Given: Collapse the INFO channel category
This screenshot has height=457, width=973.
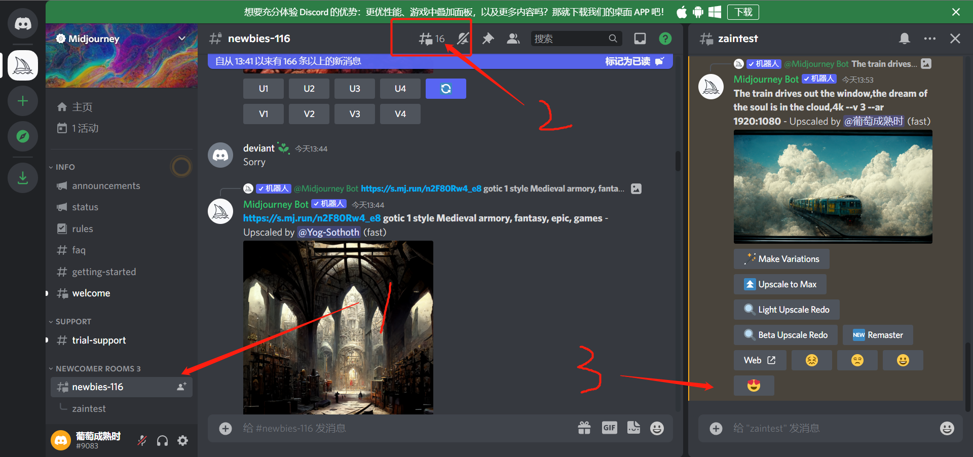Looking at the screenshot, I should pyautogui.click(x=65, y=167).
